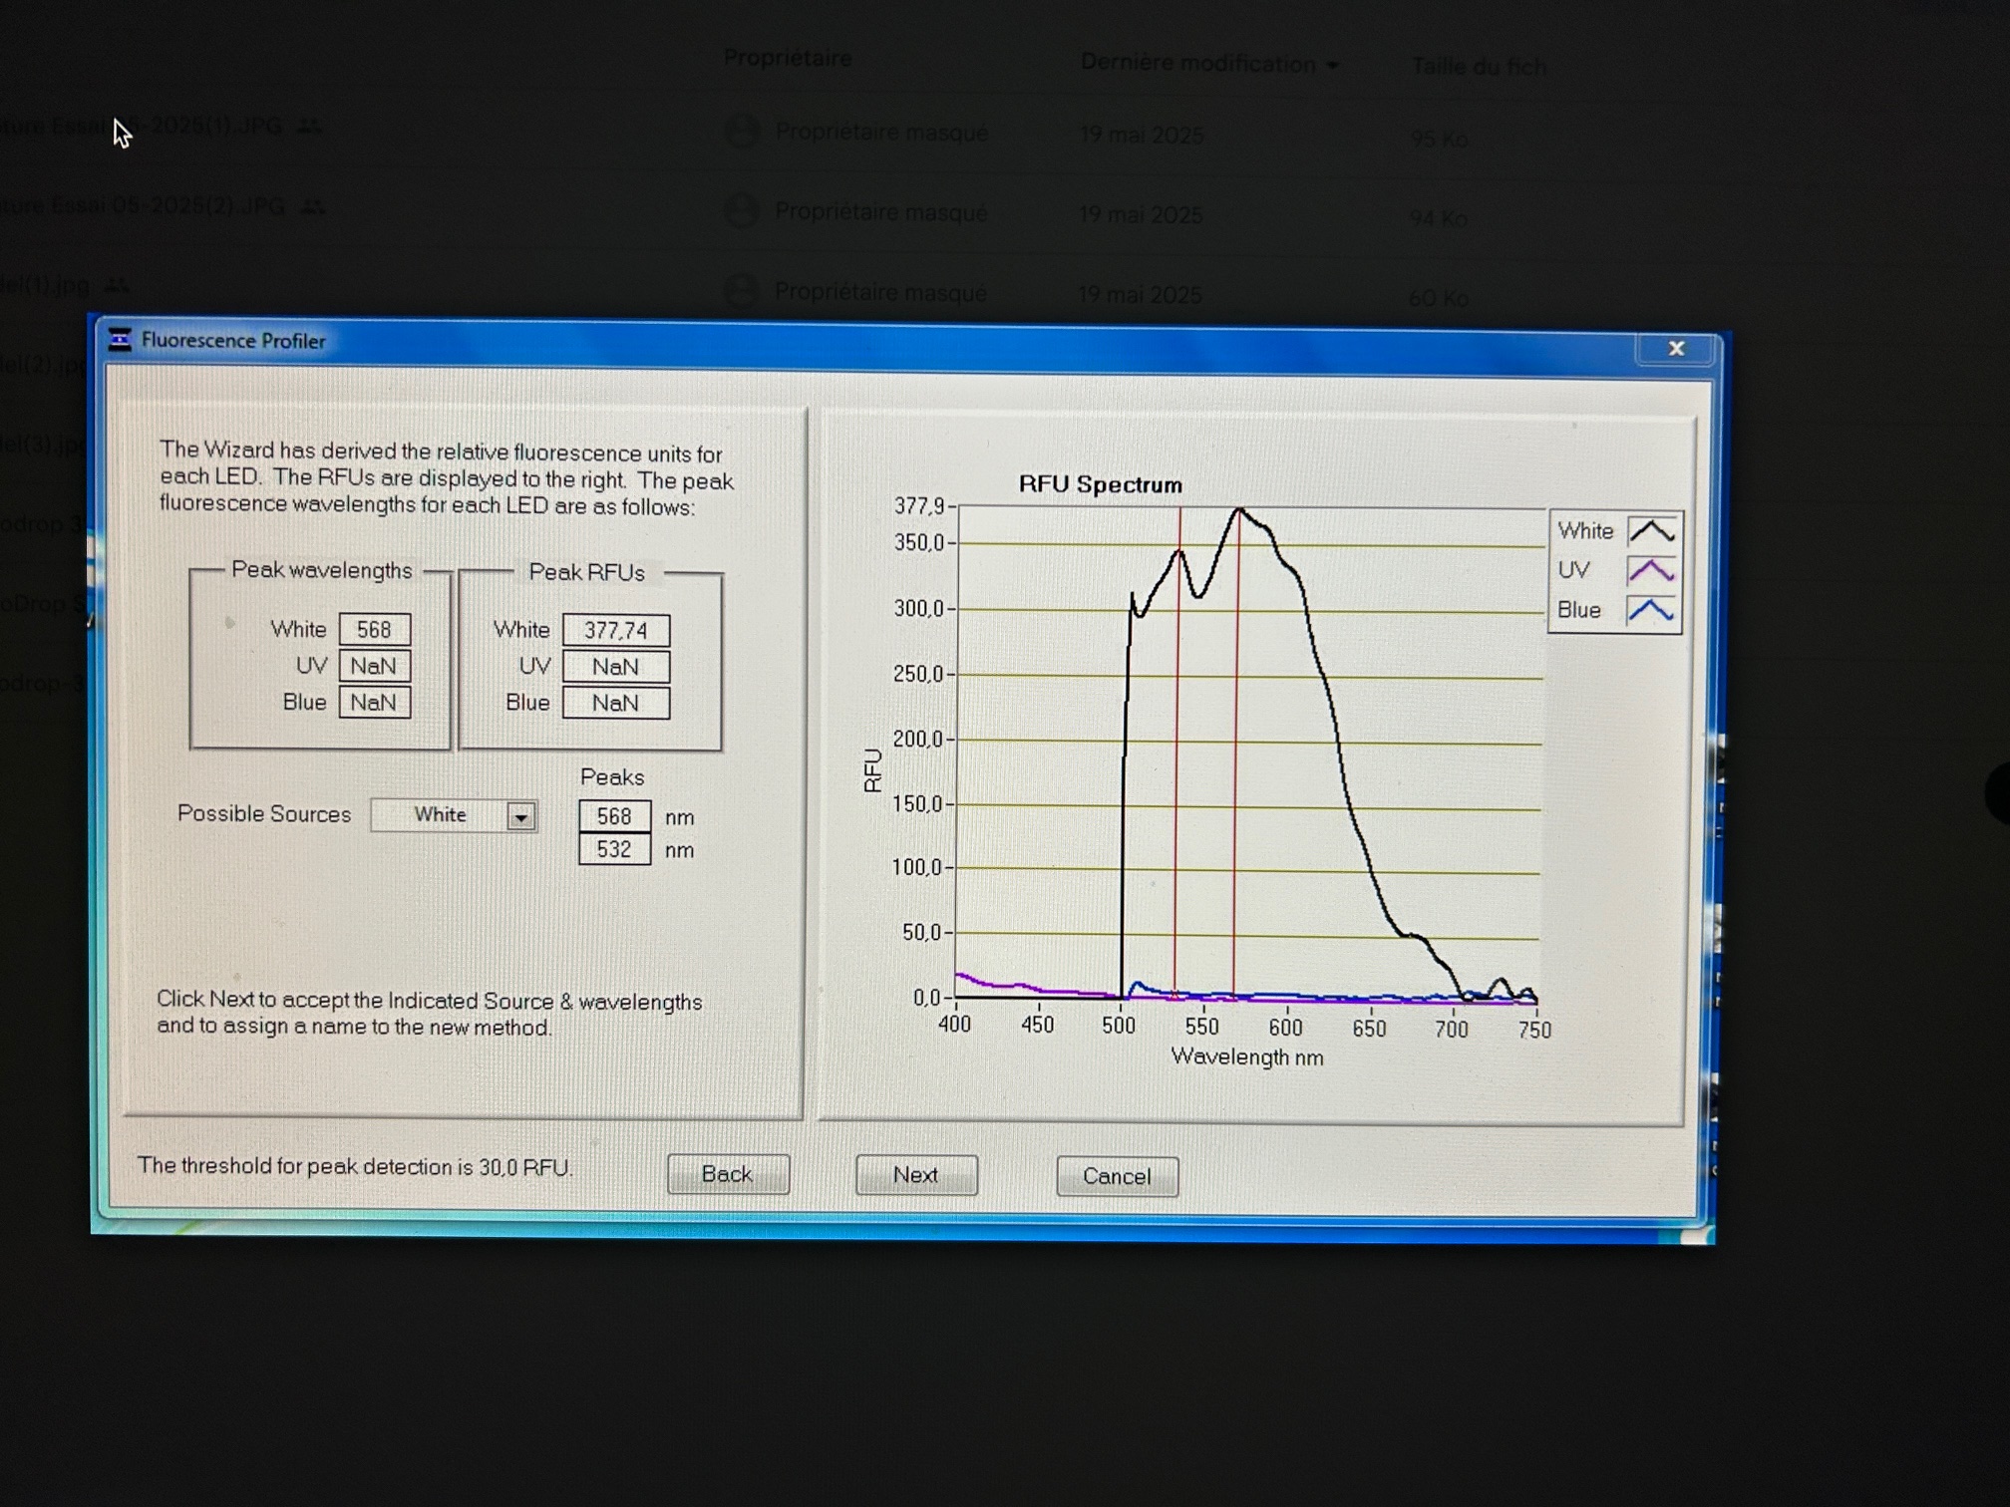
Task: Click the Back button
Action: pos(728,1173)
